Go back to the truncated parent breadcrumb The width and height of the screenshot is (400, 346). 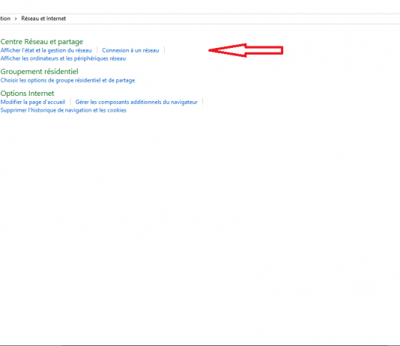(5, 19)
